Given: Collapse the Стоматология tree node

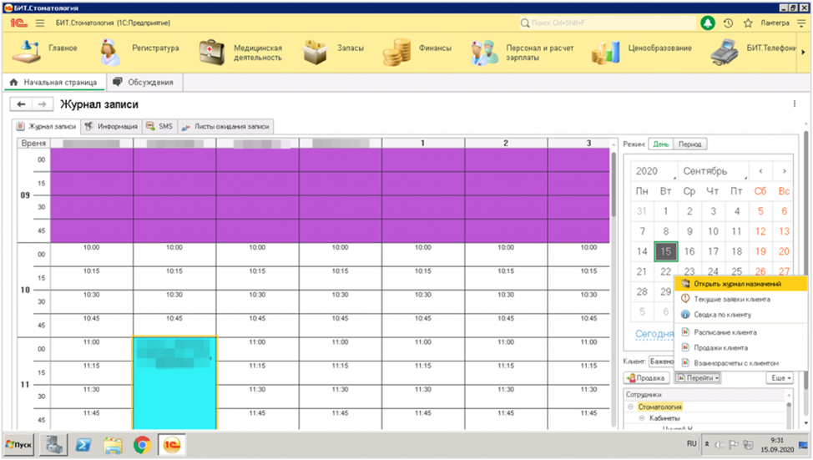Looking at the screenshot, I should [x=631, y=407].
